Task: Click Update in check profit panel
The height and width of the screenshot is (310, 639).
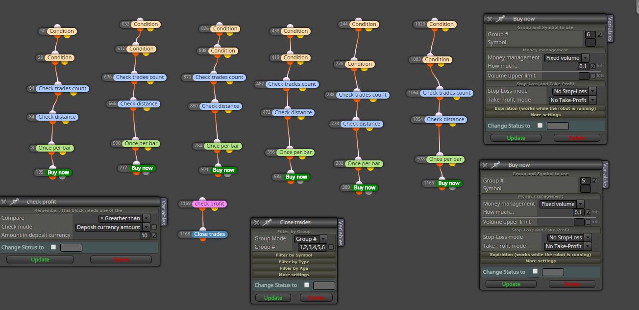Action: [x=40, y=259]
